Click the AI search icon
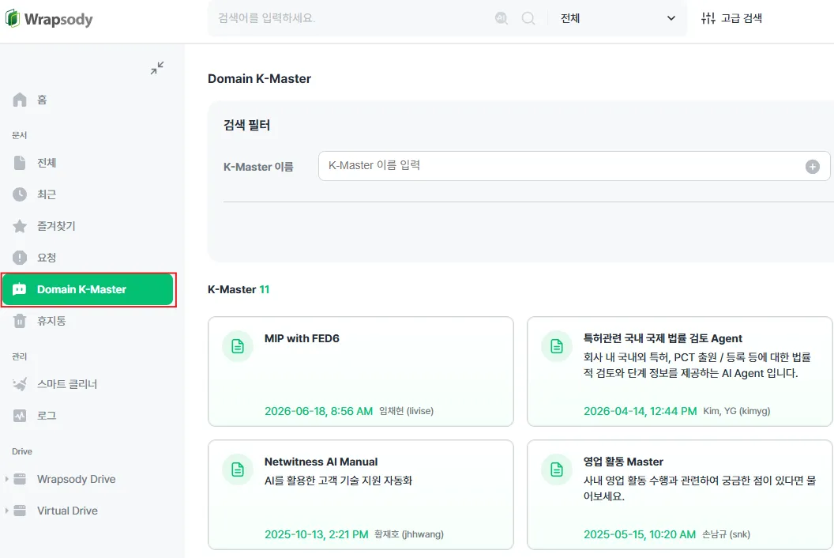The image size is (834, 558). tap(501, 18)
